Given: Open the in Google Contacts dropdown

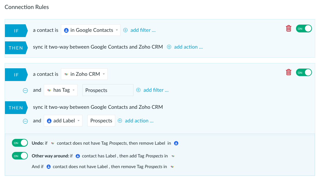Looking at the screenshot, I should 91,30.
